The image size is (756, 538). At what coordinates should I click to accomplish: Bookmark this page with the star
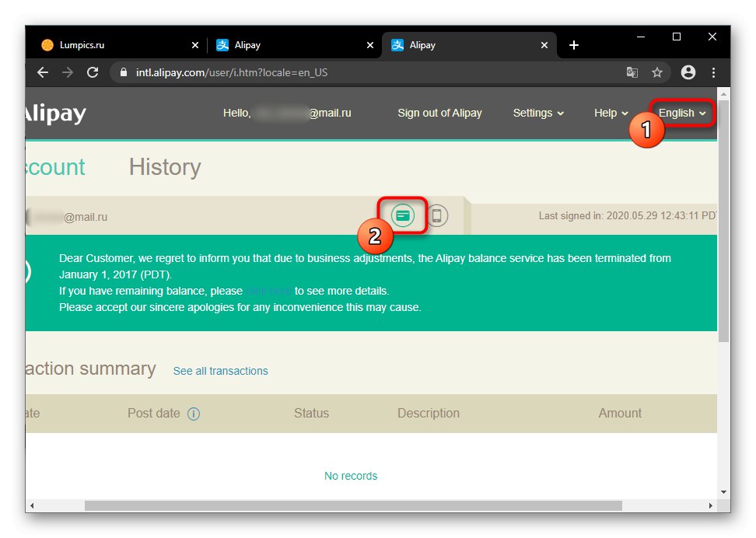[x=657, y=72]
